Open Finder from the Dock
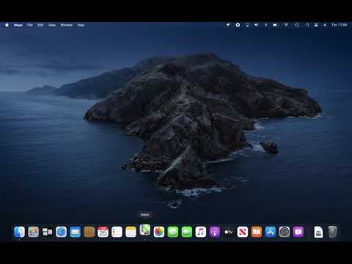 coord(19,232)
